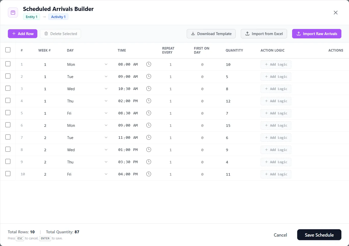Click Import Raw Arrivals button
This screenshot has height=246, width=349.
tap(317, 34)
